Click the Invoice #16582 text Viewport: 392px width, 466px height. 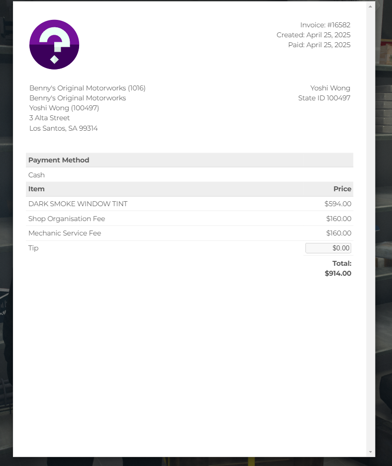325,25
